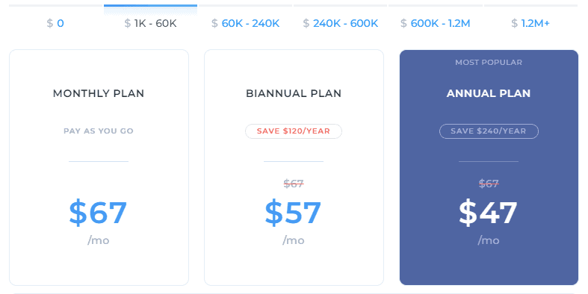Select the $1K - 60K revenue tab
588x294 pixels.
coord(150,23)
